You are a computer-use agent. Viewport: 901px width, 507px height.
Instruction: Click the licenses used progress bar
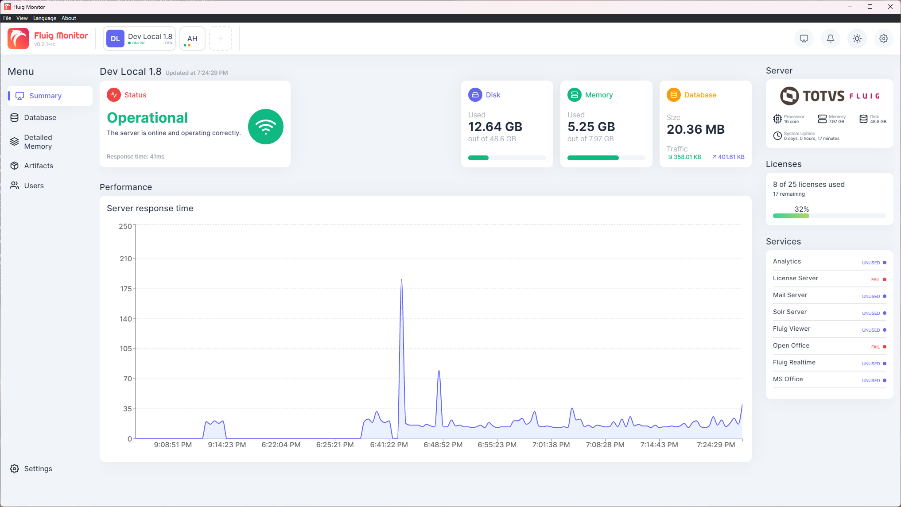coord(829,216)
